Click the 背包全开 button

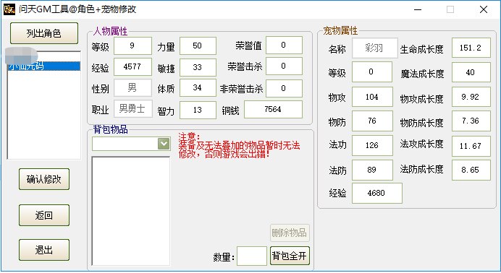point(290,256)
